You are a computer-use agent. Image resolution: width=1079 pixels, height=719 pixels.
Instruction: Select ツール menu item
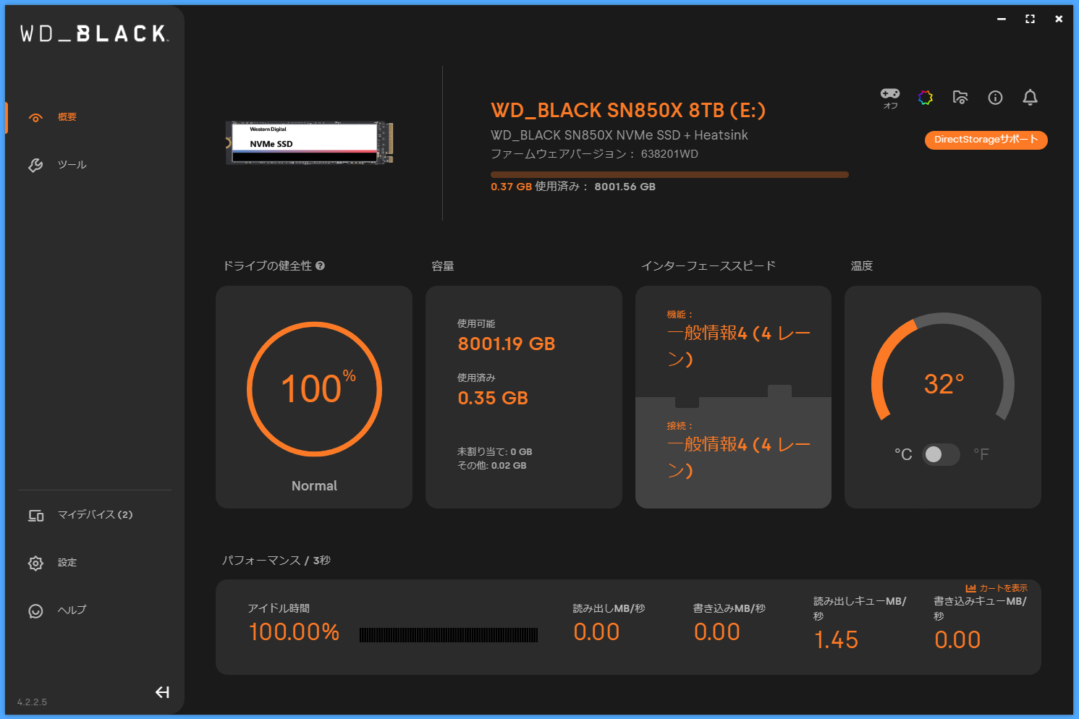click(x=72, y=165)
